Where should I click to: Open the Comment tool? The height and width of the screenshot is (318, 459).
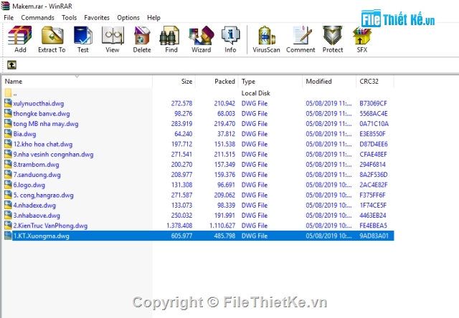pyautogui.click(x=302, y=35)
